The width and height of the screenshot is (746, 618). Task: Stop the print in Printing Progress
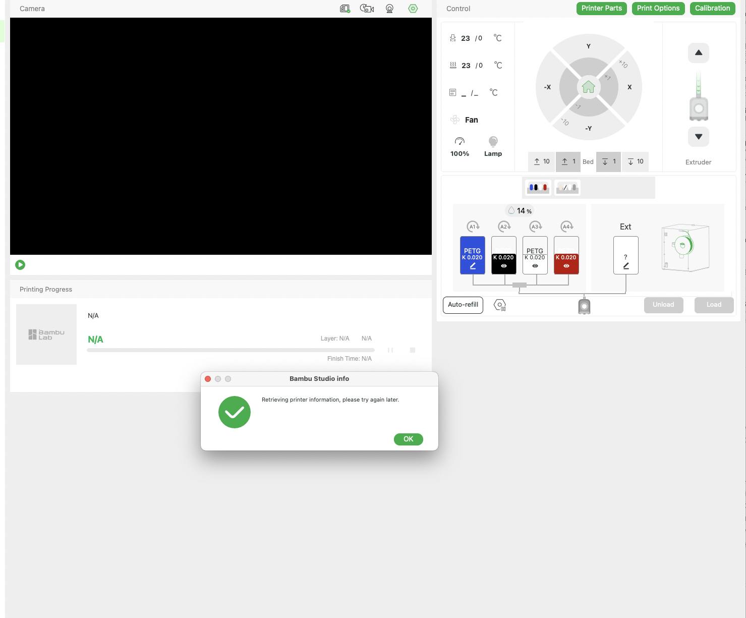click(412, 350)
